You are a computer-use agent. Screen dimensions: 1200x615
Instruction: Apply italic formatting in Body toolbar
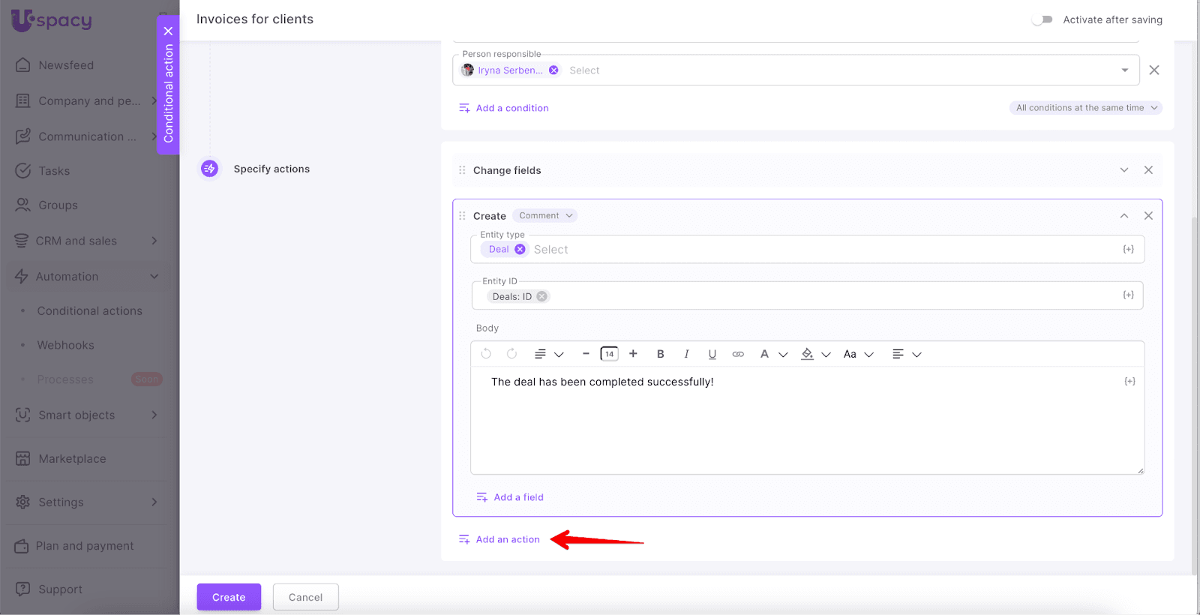pos(686,354)
